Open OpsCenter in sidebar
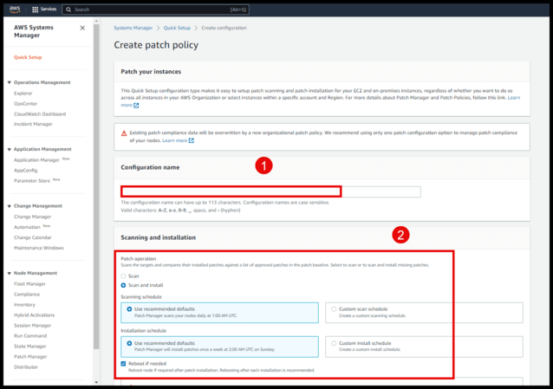This screenshot has width=553, height=389. 25,104
